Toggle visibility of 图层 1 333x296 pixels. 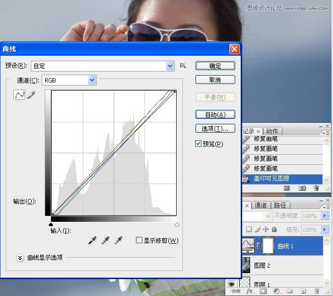231,284
